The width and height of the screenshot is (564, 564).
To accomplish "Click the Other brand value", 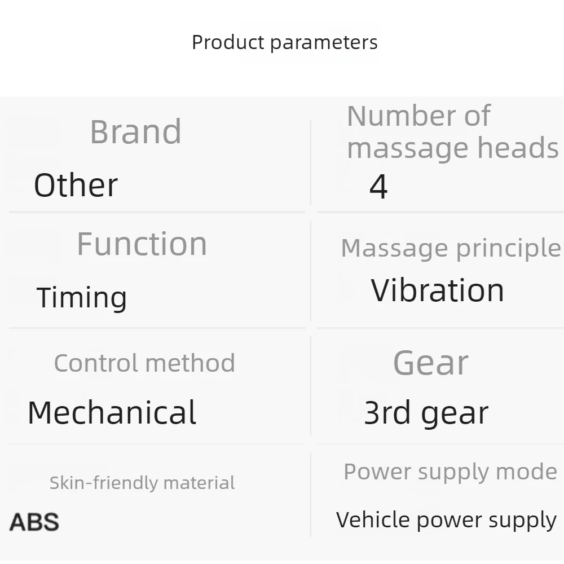I will [76, 185].
